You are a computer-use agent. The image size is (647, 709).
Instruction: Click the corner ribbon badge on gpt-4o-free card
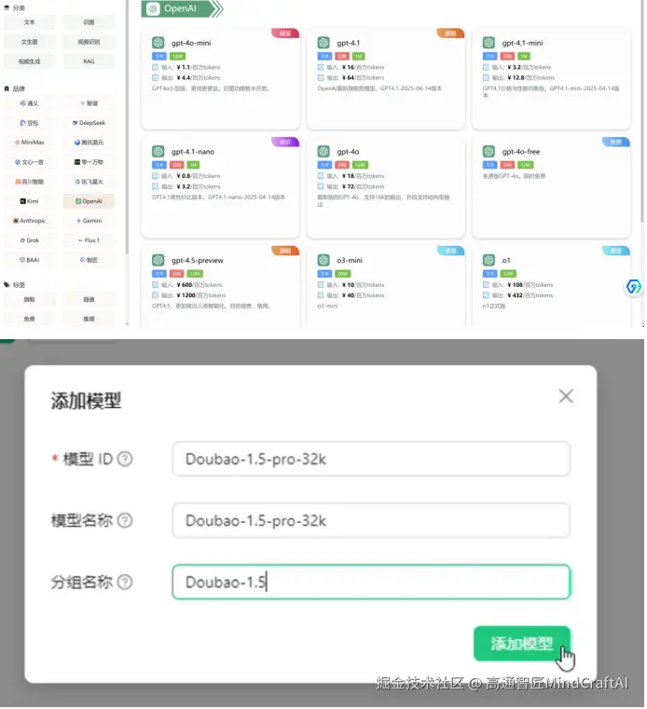[x=616, y=142]
